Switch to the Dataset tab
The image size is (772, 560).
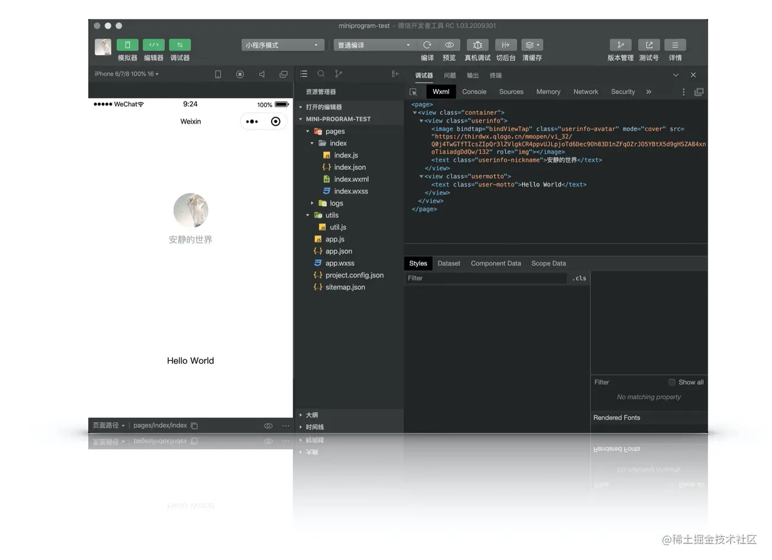[449, 263]
